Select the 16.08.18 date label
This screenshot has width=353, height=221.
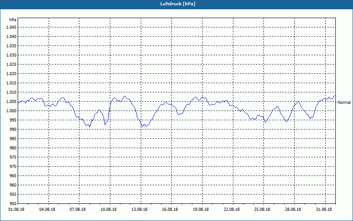(170, 210)
